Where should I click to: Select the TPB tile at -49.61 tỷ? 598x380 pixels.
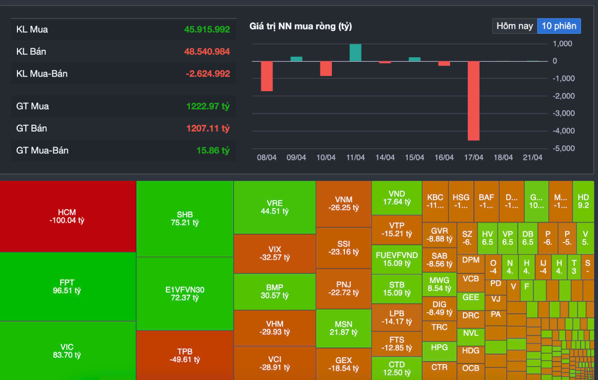coord(184,355)
